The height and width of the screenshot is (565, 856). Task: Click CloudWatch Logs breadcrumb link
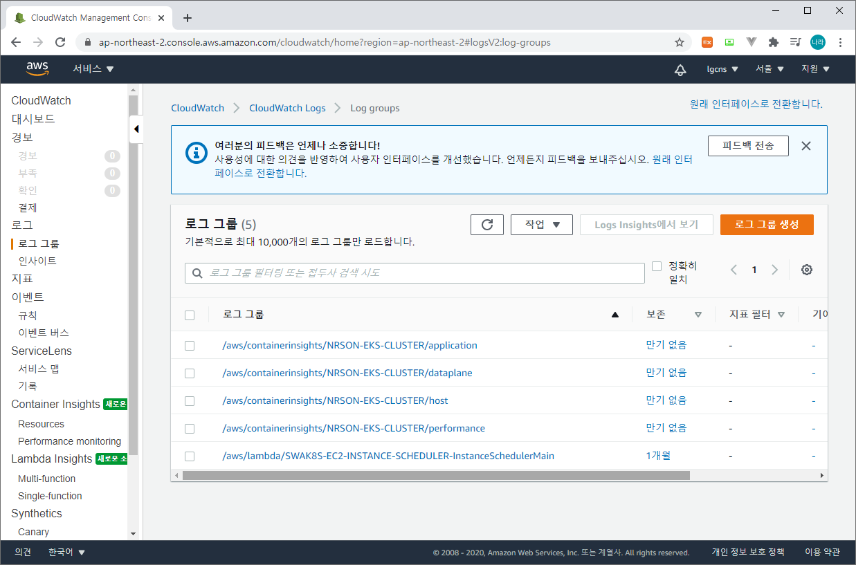point(287,108)
